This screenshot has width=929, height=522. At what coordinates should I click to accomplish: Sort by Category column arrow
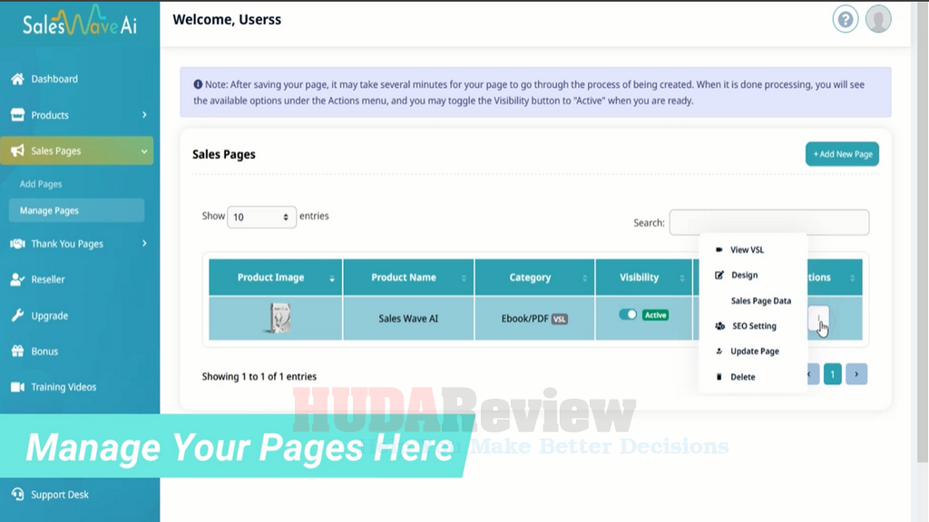point(585,278)
